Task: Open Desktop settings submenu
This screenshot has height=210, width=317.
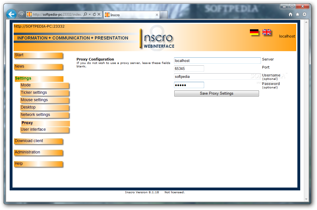Action: (44, 107)
